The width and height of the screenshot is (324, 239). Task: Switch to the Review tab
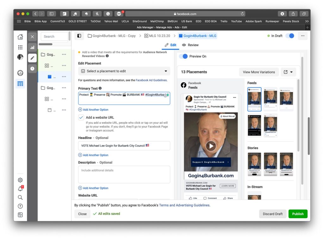pyautogui.click(x=190, y=45)
